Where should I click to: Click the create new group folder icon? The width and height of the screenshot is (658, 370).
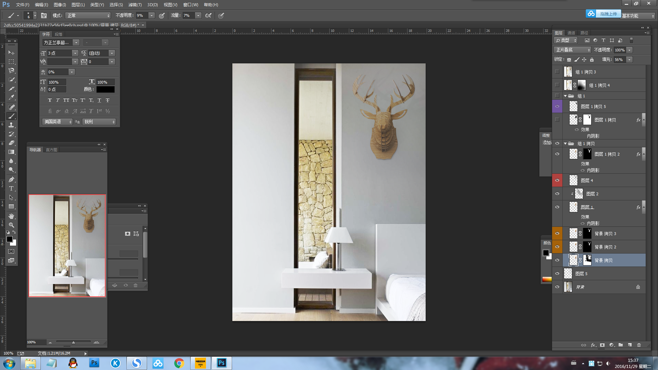point(621,345)
